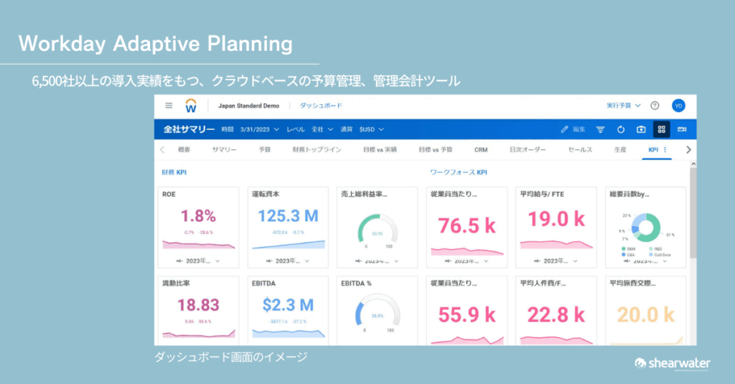Click the 運転資本 sparkline trend chart

coord(289,244)
